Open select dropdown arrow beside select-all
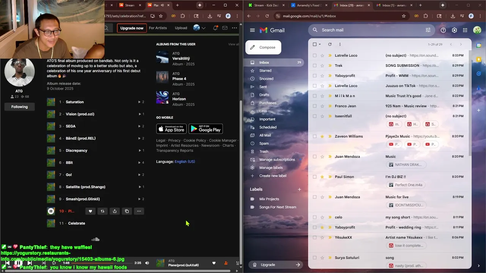 (x=320, y=44)
